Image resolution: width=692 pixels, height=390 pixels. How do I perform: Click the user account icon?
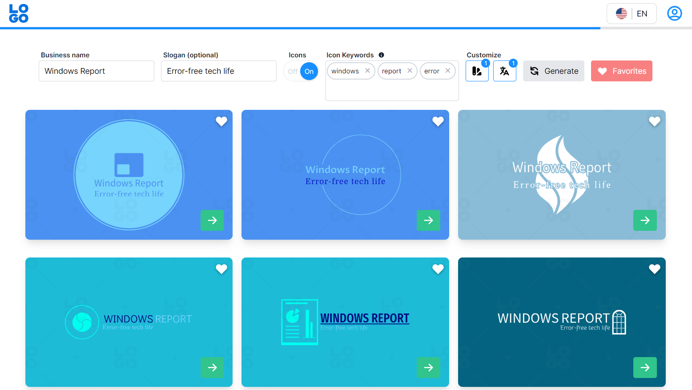(x=674, y=13)
